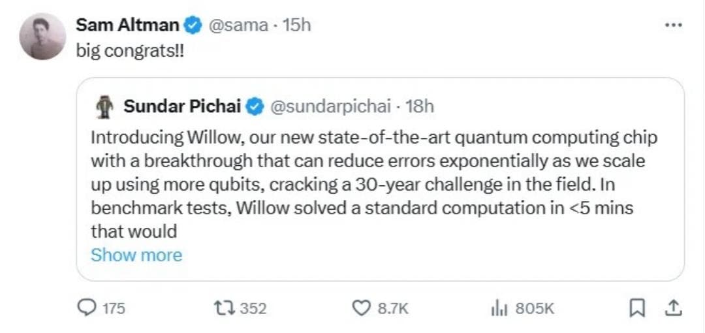Open the Sundar Pichai name link
Image resolution: width=705 pixels, height=333 pixels.
(181, 106)
